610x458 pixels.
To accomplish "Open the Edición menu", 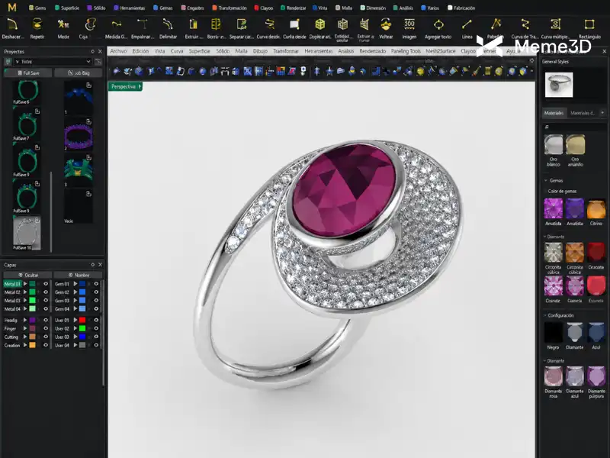I will [140, 51].
